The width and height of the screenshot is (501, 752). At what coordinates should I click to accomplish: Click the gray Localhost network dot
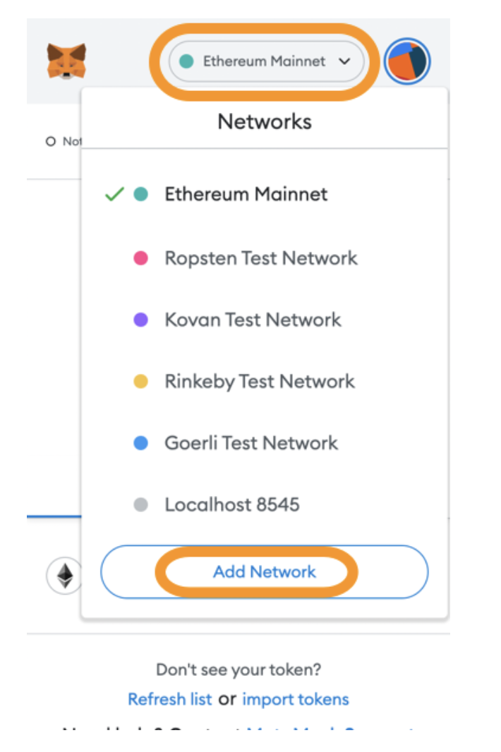tap(140, 504)
